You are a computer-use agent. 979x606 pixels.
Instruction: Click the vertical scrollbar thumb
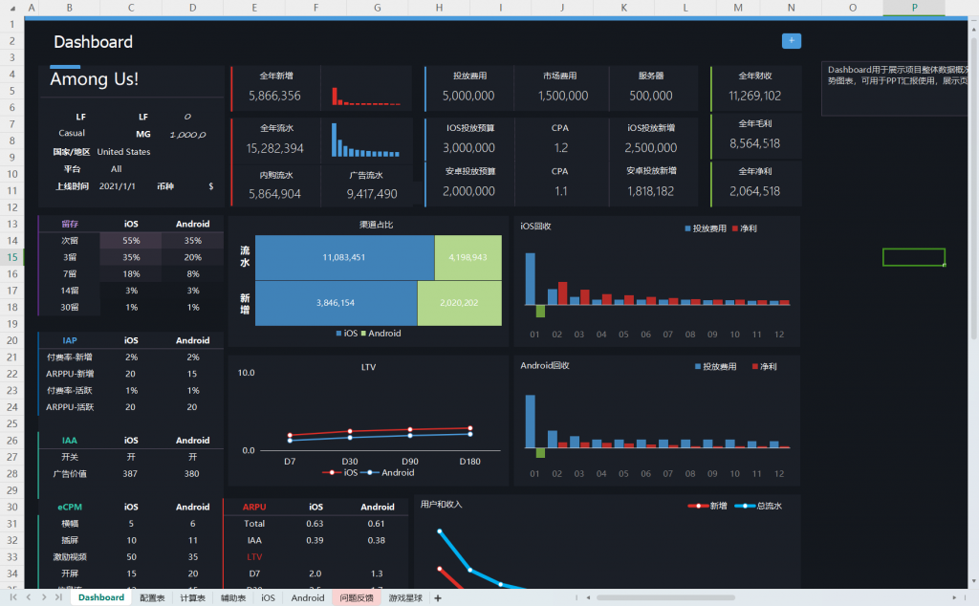tap(973, 187)
